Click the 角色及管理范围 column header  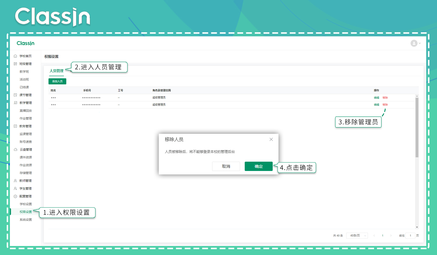coord(162,90)
